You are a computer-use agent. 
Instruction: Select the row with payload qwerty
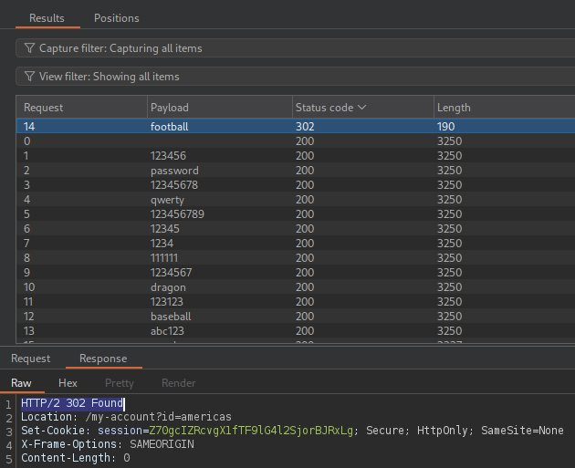click(x=296, y=200)
